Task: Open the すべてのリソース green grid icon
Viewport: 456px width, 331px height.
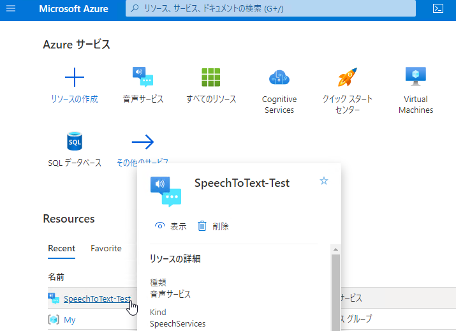Action: click(x=211, y=77)
